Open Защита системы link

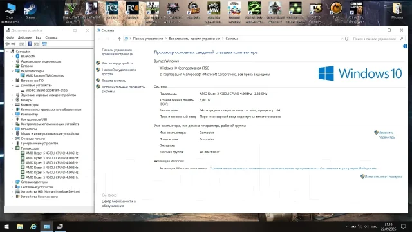point(114,81)
